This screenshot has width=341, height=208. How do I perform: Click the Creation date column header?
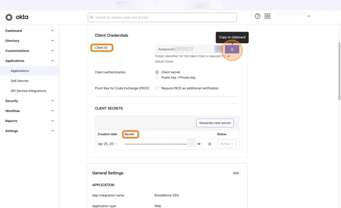(107, 134)
